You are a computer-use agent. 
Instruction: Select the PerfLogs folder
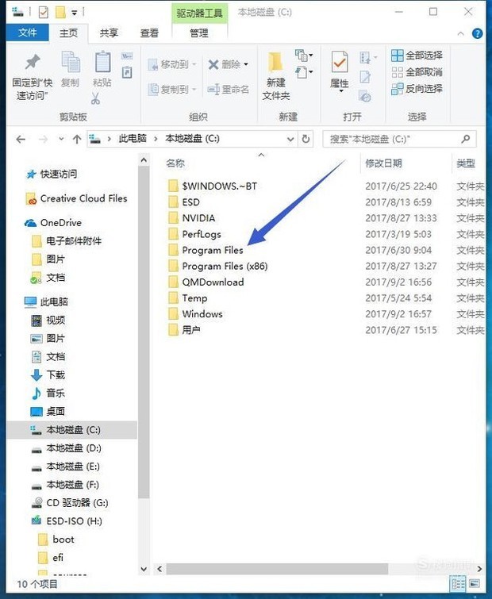pos(194,234)
